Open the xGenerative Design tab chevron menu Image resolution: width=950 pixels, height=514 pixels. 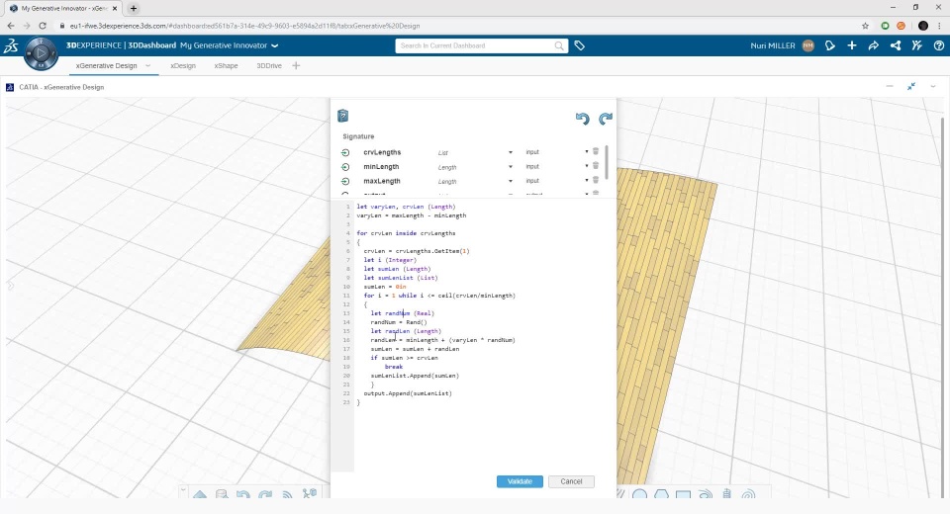click(147, 65)
